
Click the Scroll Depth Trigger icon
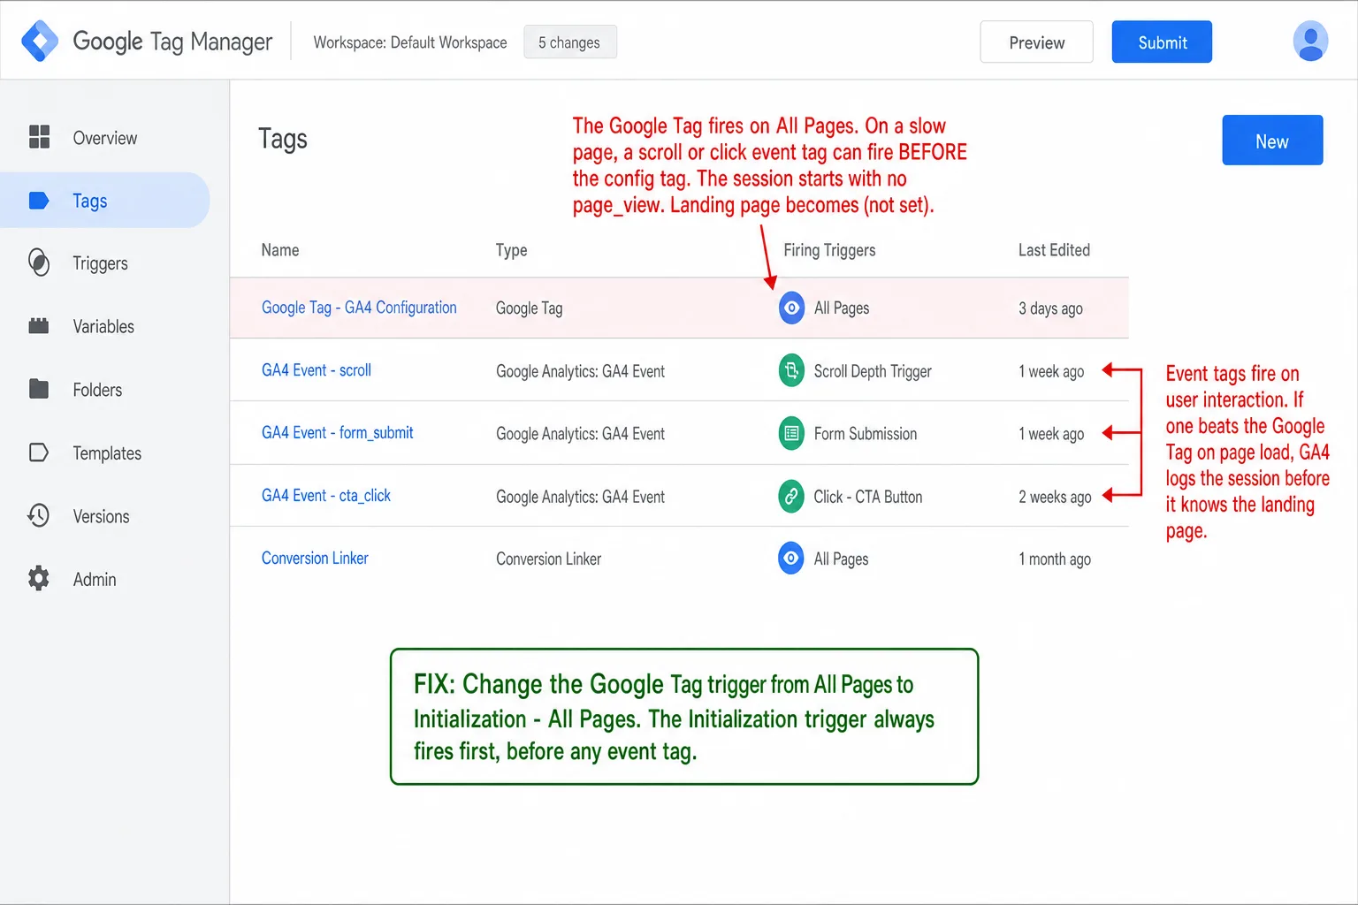[x=791, y=370]
